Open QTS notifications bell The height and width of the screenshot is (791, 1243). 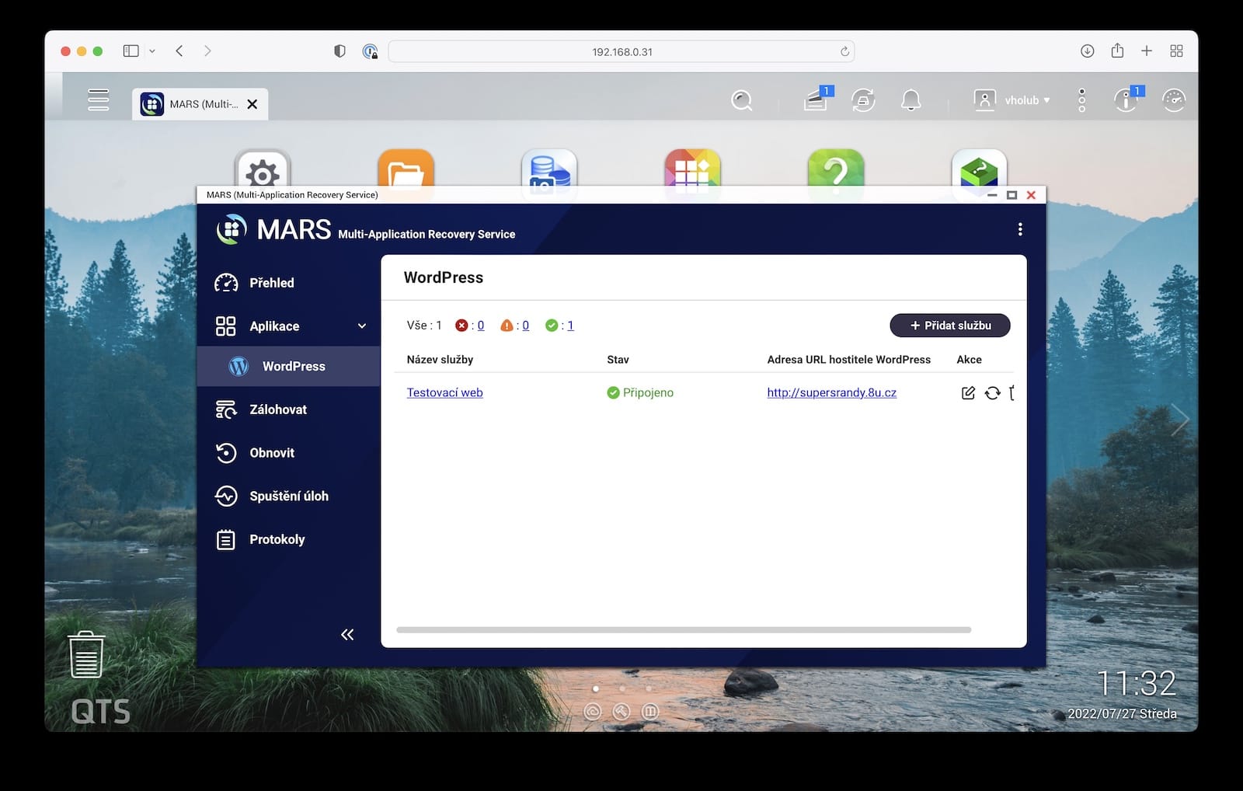point(910,100)
